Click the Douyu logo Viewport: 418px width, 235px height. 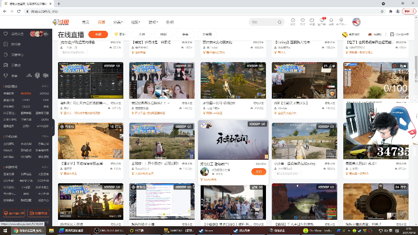coord(61,22)
